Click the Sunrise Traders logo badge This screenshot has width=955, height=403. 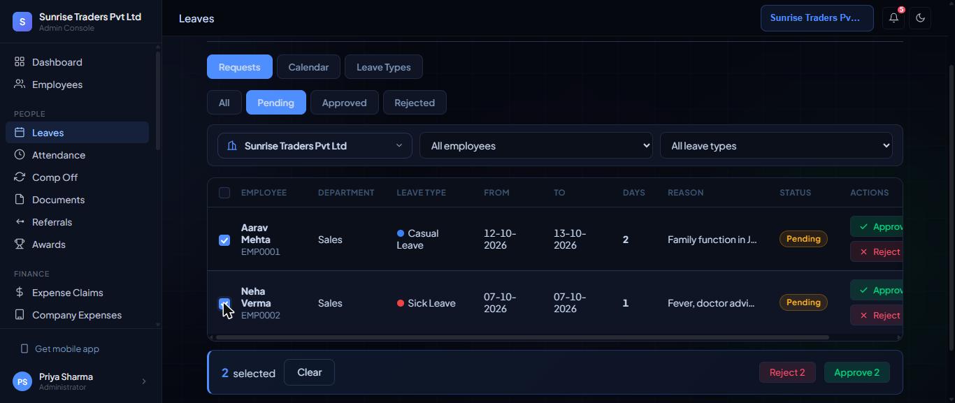click(22, 22)
